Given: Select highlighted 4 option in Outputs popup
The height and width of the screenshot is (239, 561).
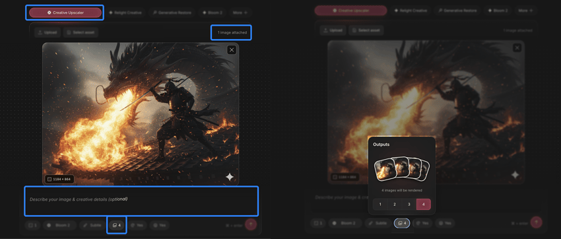Looking at the screenshot, I should tap(424, 205).
